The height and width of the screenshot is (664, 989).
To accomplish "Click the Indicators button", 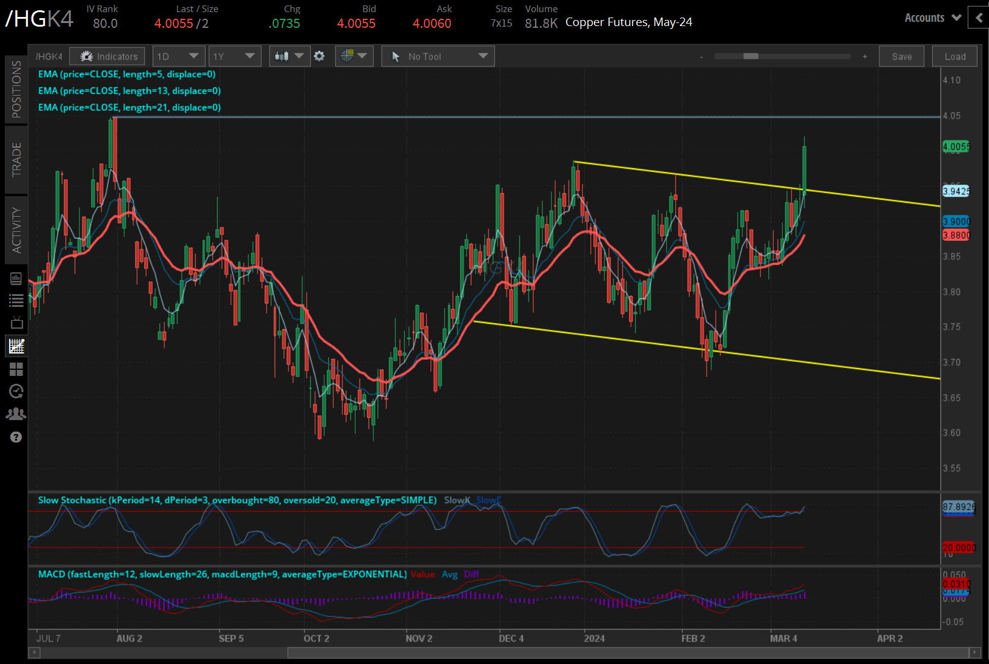I will [107, 56].
